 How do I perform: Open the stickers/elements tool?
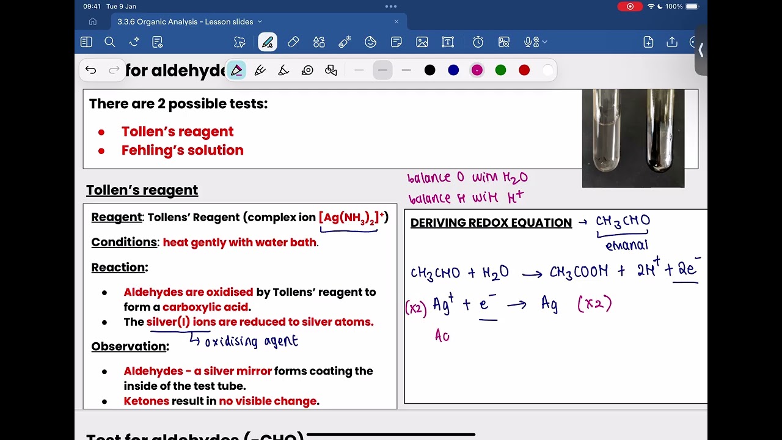(370, 42)
